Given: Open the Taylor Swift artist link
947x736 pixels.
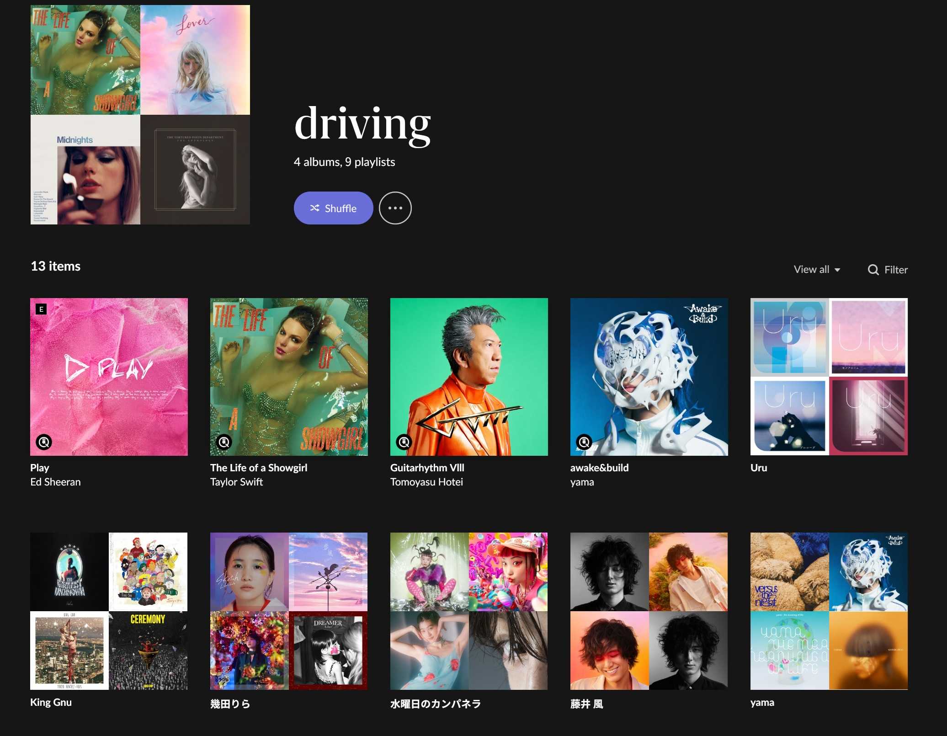Looking at the screenshot, I should click(x=236, y=482).
